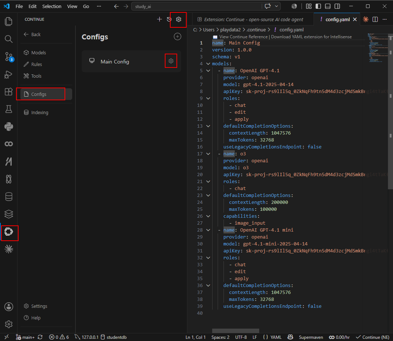Add a new config with circled plus
The image size is (393, 341).
(178, 36)
